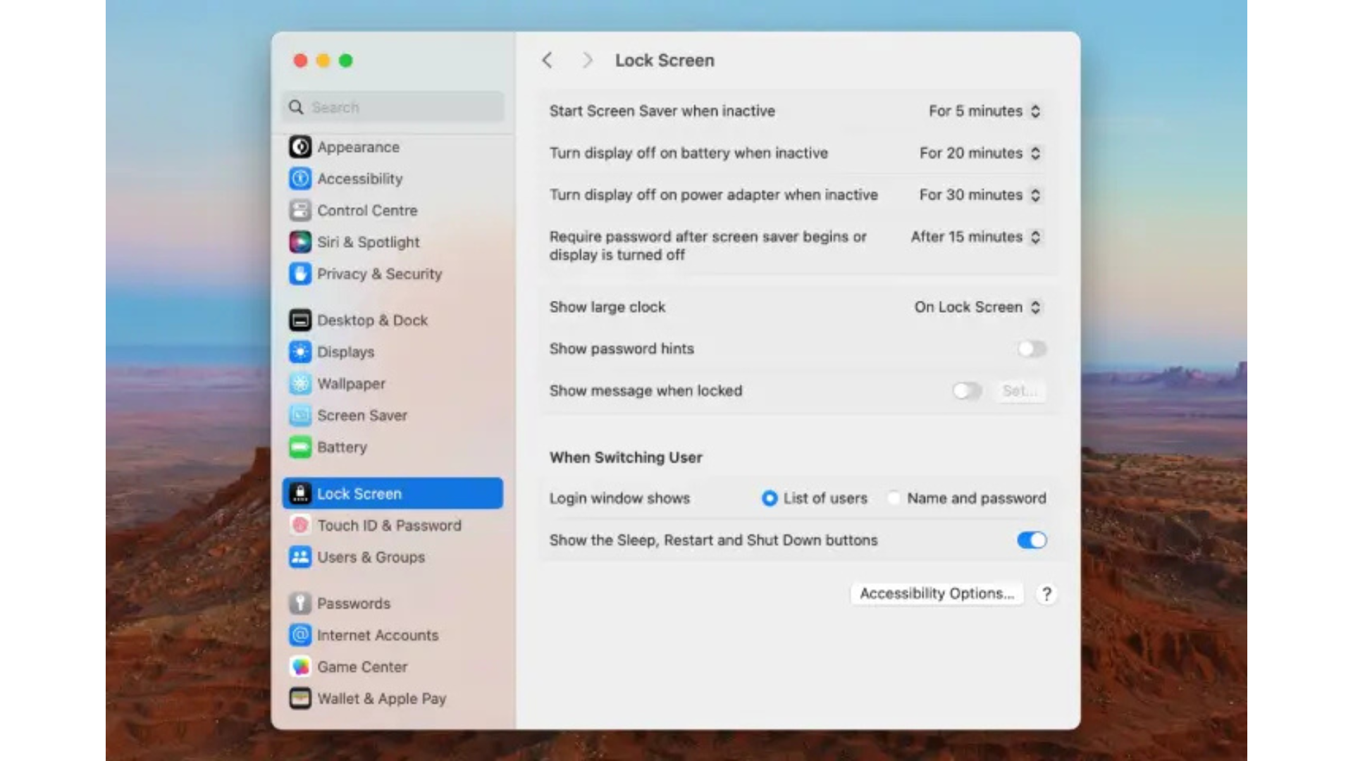This screenshot has width=1353, height=761.
Task: Open Privacy & Security hand icon
Action: click(x=300, y=274)
